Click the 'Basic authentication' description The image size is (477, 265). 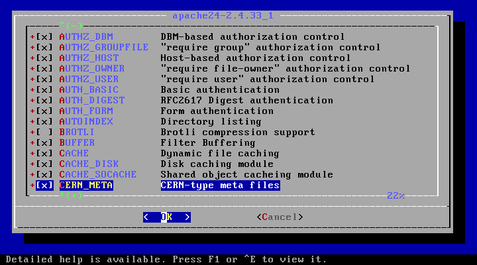tap(220, 90)
